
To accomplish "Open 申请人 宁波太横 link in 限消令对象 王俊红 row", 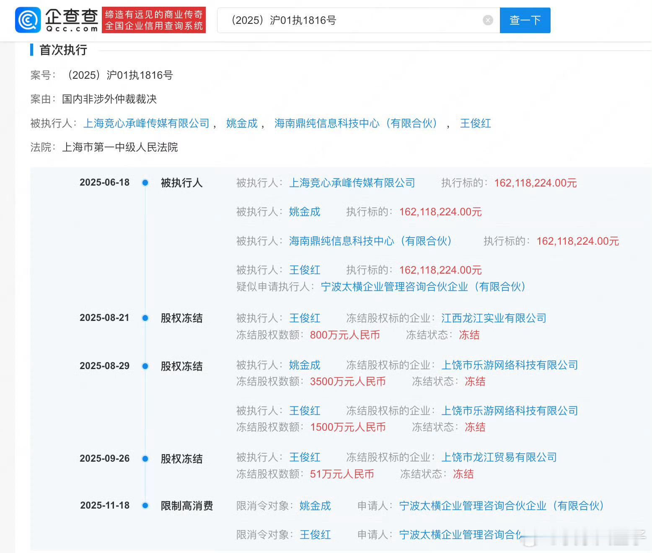I will pos(461,535).
